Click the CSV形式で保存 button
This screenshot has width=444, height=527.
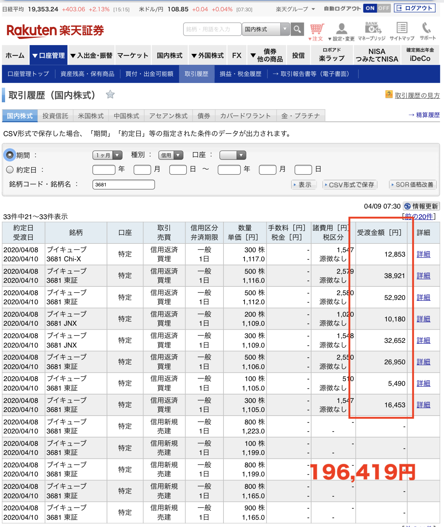coord(350,185)
